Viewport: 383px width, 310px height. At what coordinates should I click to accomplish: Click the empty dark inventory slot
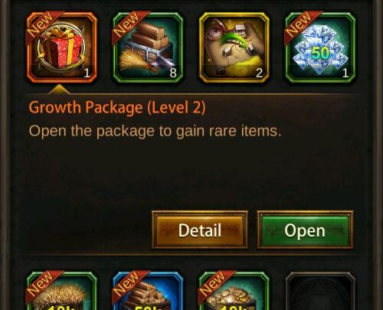click(x=320, y=290)
